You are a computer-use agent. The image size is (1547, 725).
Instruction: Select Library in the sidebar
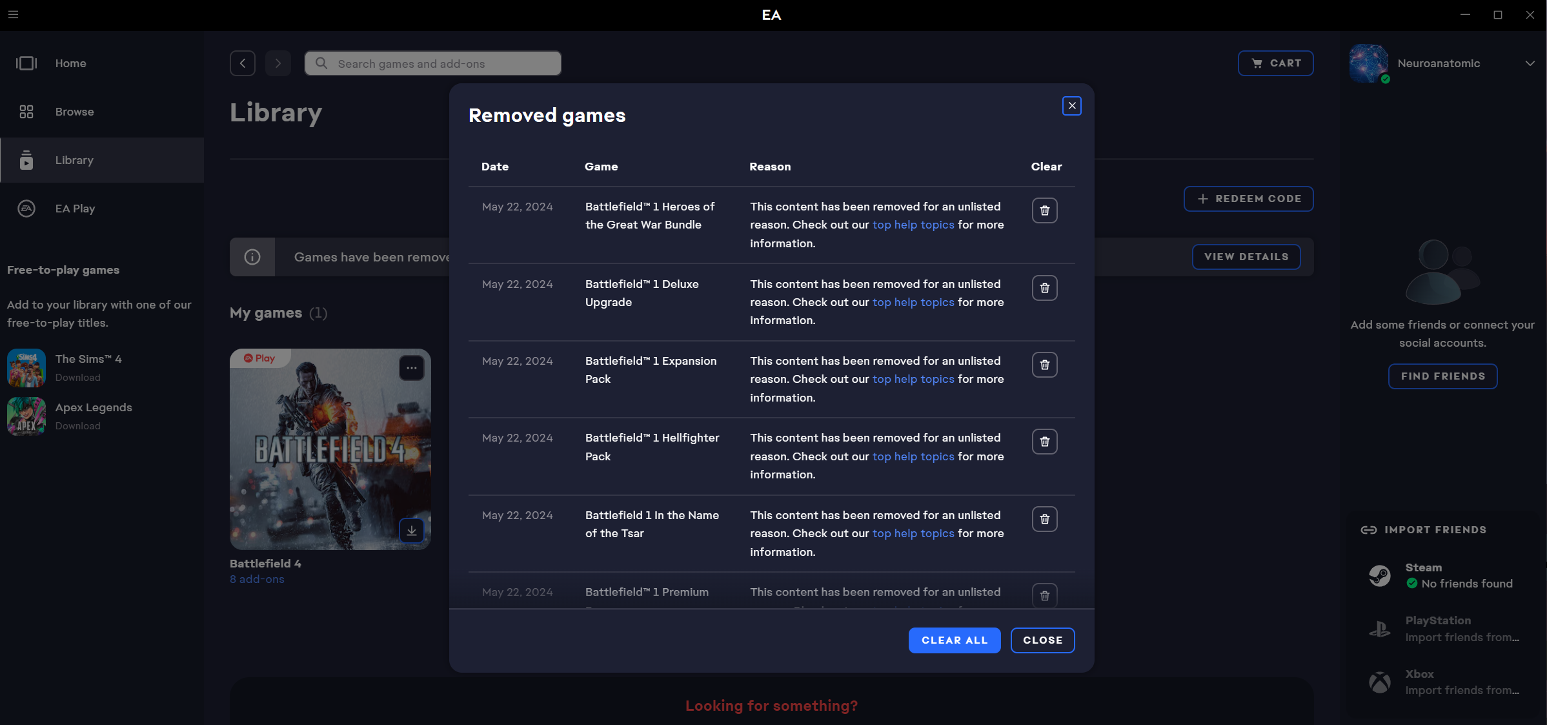pyautogui.click(x=102, y=160)
